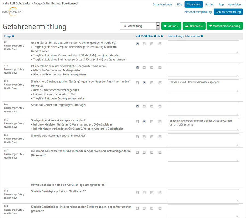Sort by the Ja column arrows
This screenshot has width=246, height=218.
[x=139, y=36]
